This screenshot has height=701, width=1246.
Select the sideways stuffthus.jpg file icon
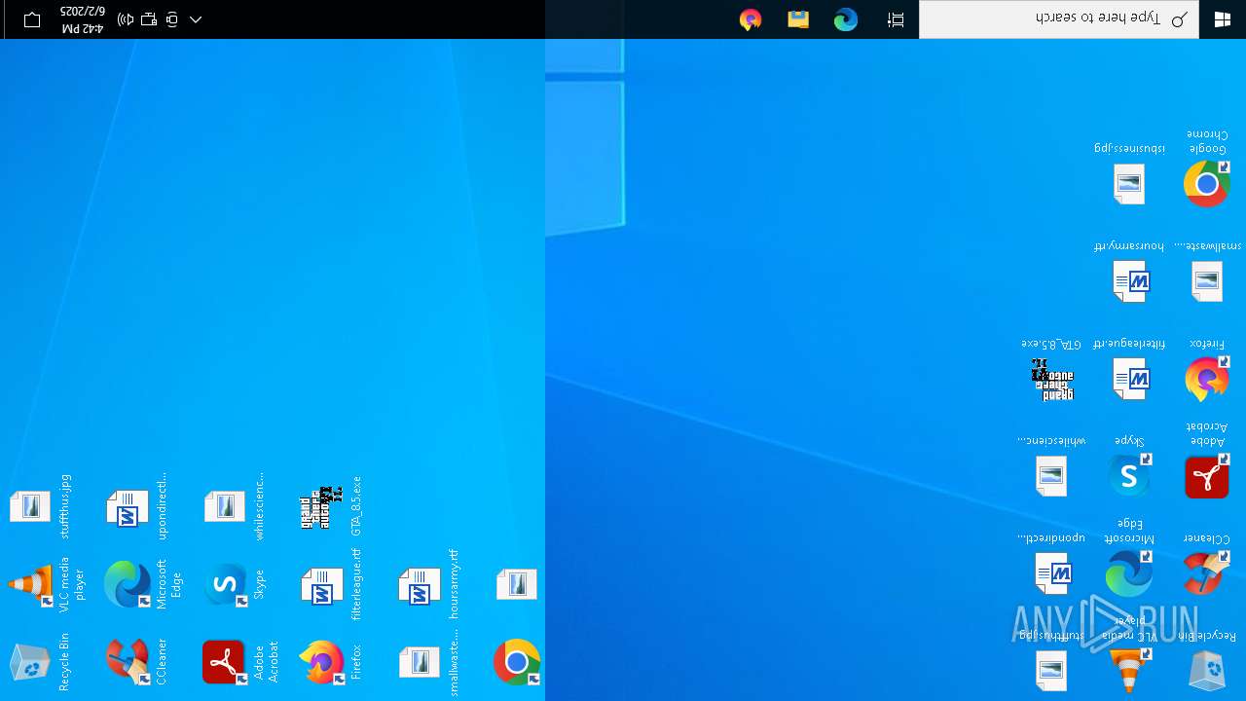(x=30, y=506)
